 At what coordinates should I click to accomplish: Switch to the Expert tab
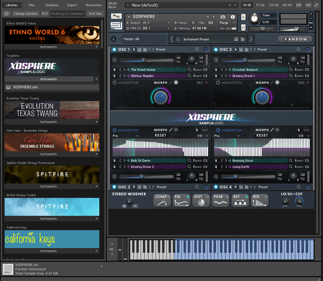pyautogui.click(x=72, y=5)
